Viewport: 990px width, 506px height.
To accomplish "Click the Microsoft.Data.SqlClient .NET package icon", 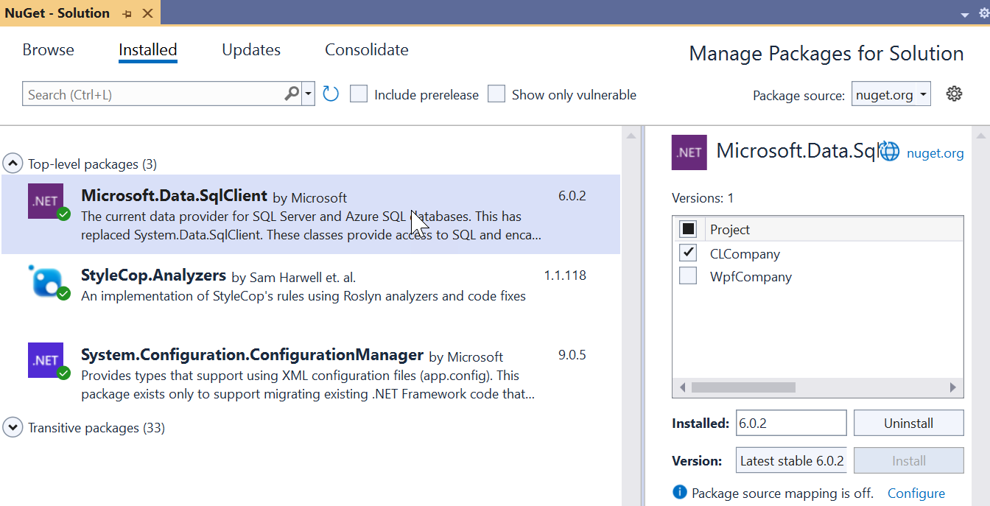I will point(46,201).
